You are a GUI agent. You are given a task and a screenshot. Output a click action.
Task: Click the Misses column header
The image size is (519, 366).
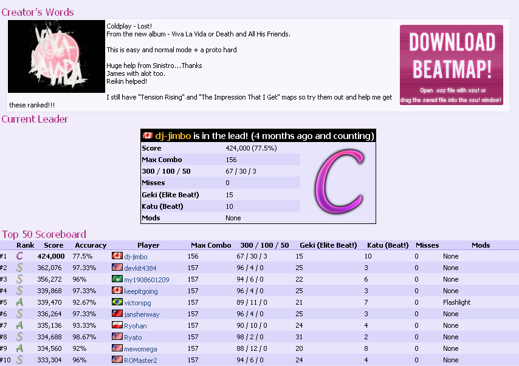tap(427, 245)
